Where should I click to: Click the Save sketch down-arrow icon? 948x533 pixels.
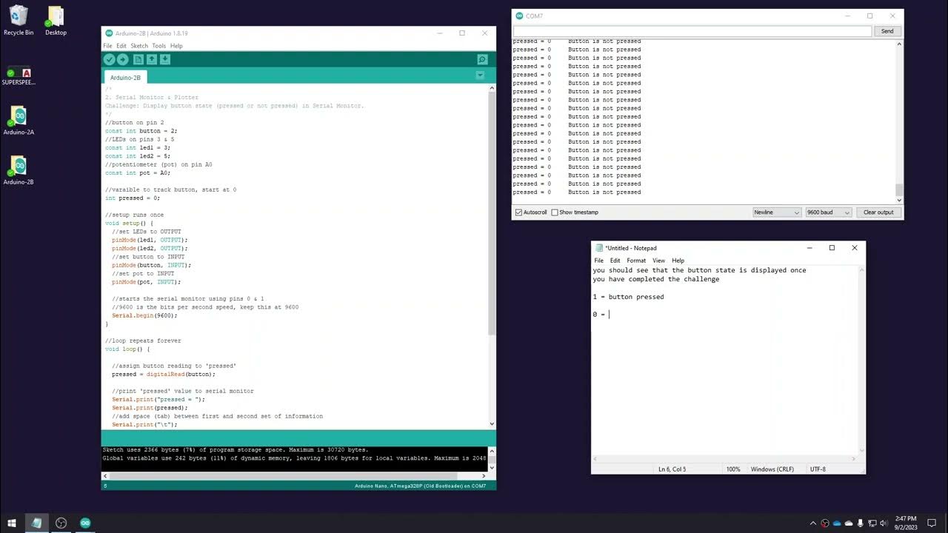165,59
